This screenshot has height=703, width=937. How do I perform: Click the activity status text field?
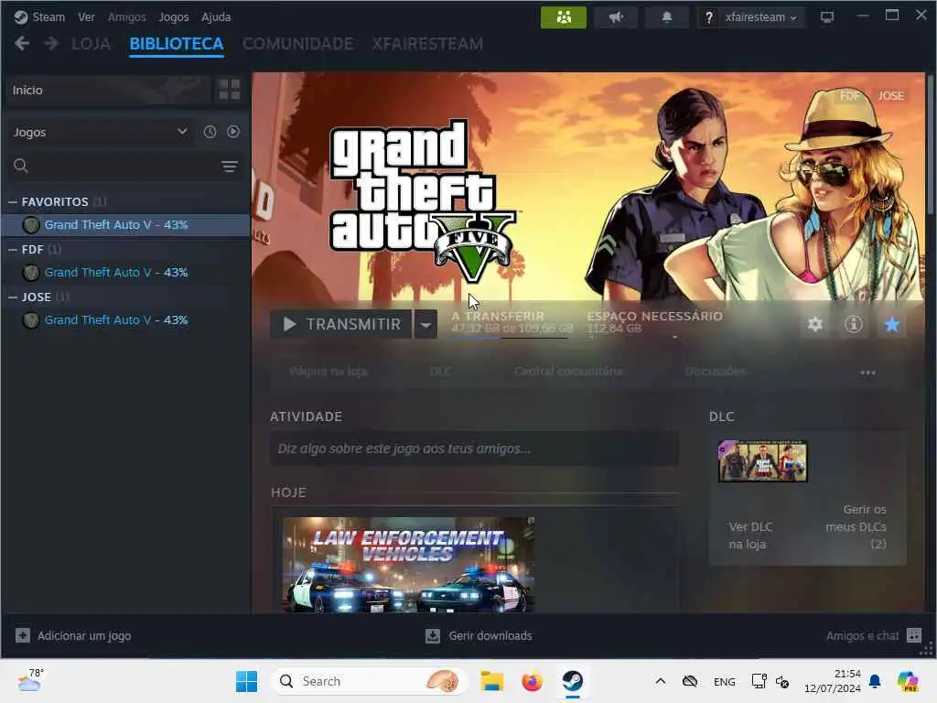pyautogui.click(x=475, y=449)
